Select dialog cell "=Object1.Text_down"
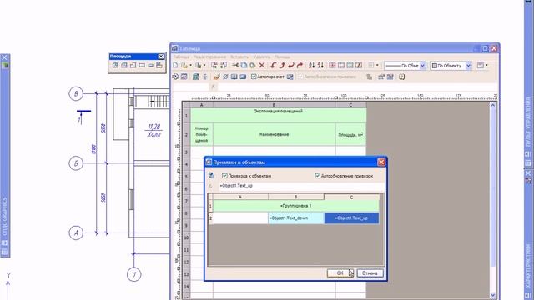Viewport: 534px width, 300px height. click(x=295, y=218)
